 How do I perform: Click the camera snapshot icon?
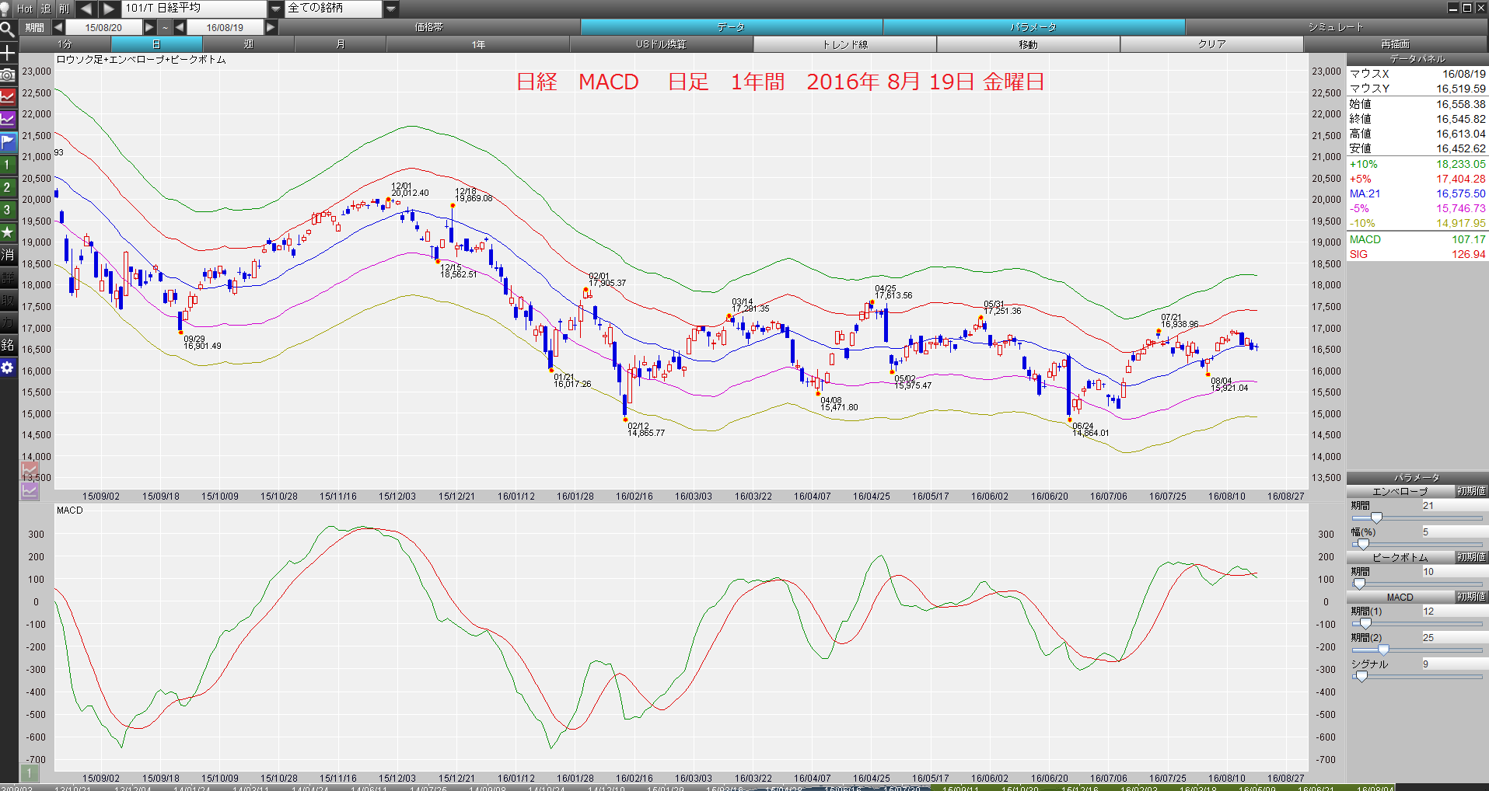click(8, 75)
